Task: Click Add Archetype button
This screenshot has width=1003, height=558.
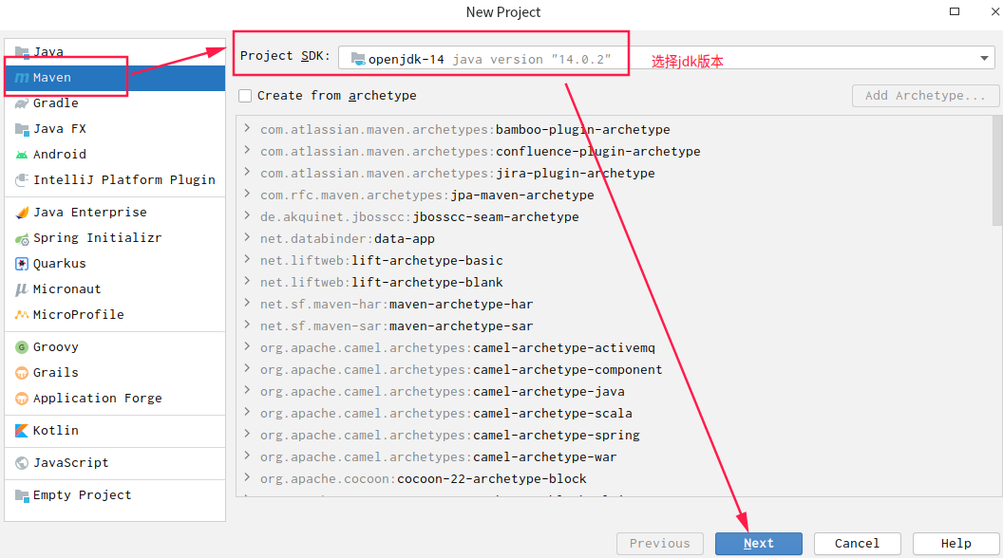Action: [x=926, y=96]
